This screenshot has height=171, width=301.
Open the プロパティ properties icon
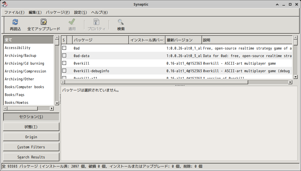[x=96, y=22]
